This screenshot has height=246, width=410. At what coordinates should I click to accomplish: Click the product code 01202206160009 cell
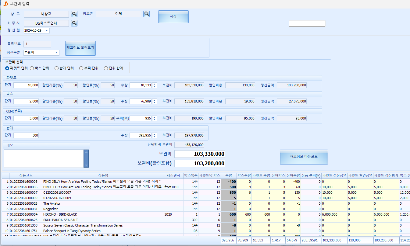tap(26, 198)
